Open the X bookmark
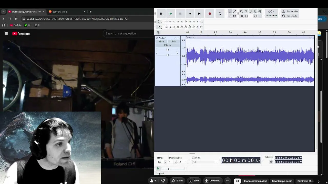 click(x=37, y=25)
